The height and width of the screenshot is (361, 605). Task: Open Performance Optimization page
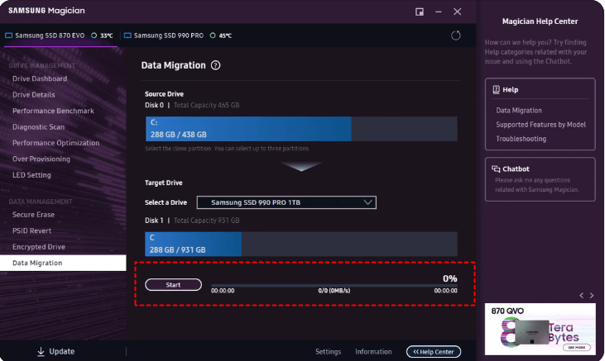tap(56, 143)
